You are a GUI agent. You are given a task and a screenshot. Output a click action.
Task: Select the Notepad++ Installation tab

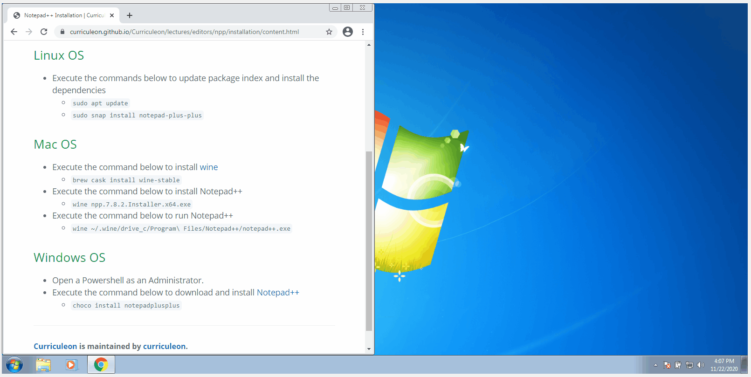pyautogui.click(x=64, y=15)
